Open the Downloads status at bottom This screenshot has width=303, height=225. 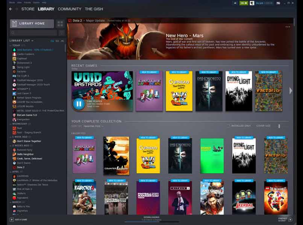point(151,219)
